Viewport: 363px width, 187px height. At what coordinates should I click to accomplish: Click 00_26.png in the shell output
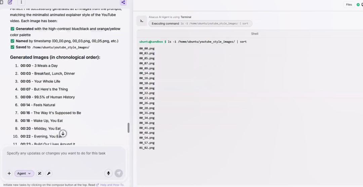point(147,103)
